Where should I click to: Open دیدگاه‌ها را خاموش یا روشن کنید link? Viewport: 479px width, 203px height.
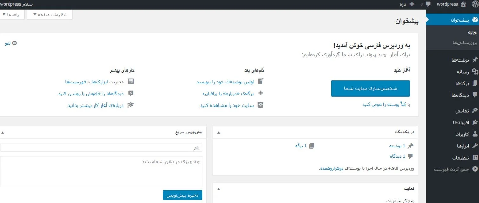[91, 94]
